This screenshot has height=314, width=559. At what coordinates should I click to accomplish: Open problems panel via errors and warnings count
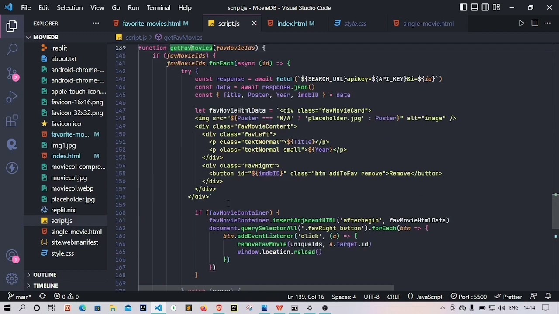point(66,297)
